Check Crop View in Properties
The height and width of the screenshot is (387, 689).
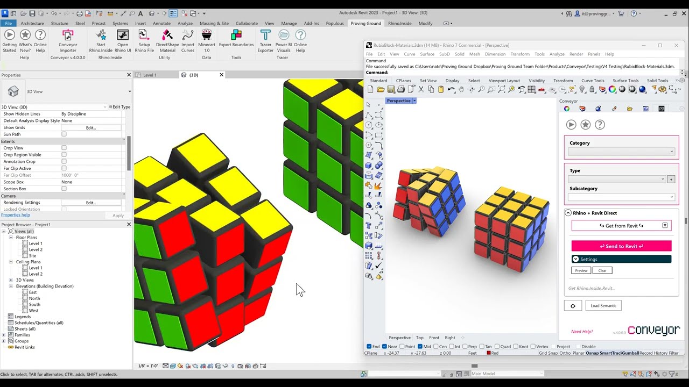point(64,148)
